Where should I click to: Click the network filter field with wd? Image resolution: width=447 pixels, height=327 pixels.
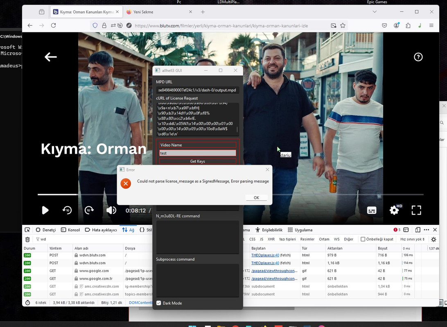94,240
